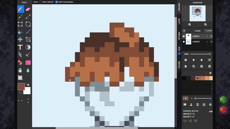Select the Blur droplet tool
This screenshot has width=230, height=129.
tap(28, 70)
